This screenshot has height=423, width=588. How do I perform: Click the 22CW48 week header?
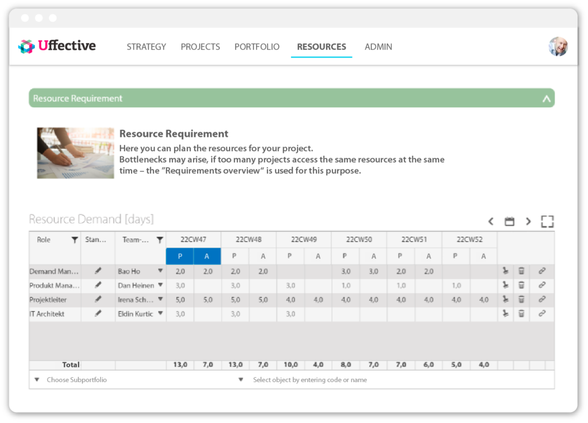pyautogui.click(x=248, y=240)
